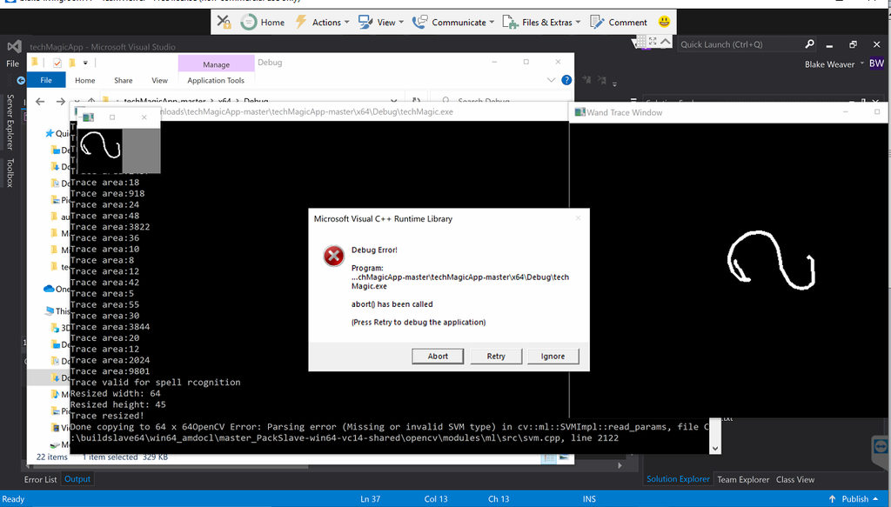Image resolution: width=891 pixels, height=507 pixels.
Task: Go back using the File Explorer back arrow
Action: pos(40,101)
